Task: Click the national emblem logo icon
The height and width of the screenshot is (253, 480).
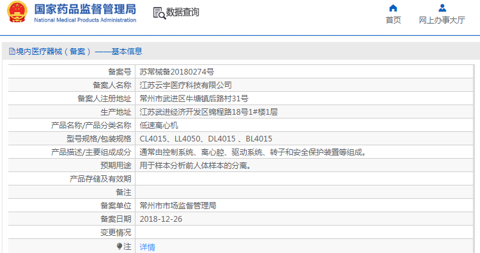Action: coord(17,12)
